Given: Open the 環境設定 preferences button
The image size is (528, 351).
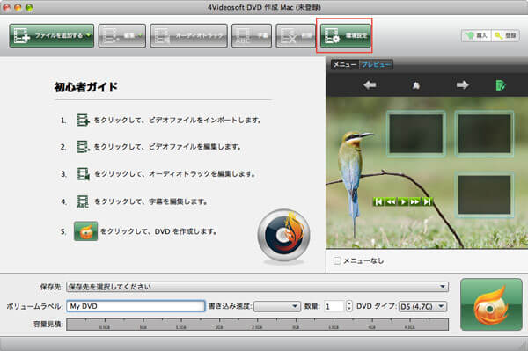Looking at the screenshot, I should 345,35.
